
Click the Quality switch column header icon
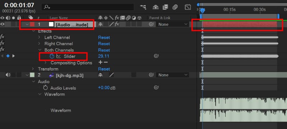(111, 18)
